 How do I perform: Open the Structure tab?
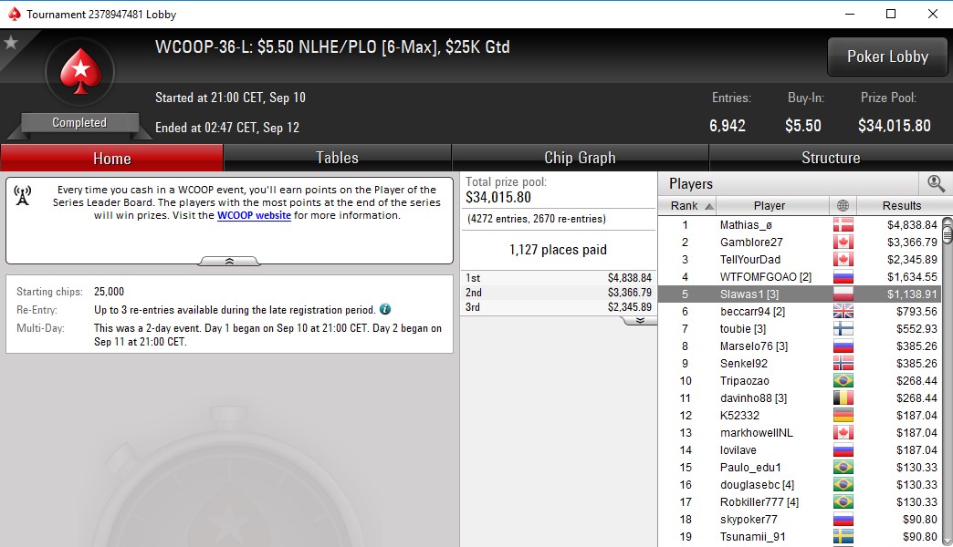(x=831, y=158)
